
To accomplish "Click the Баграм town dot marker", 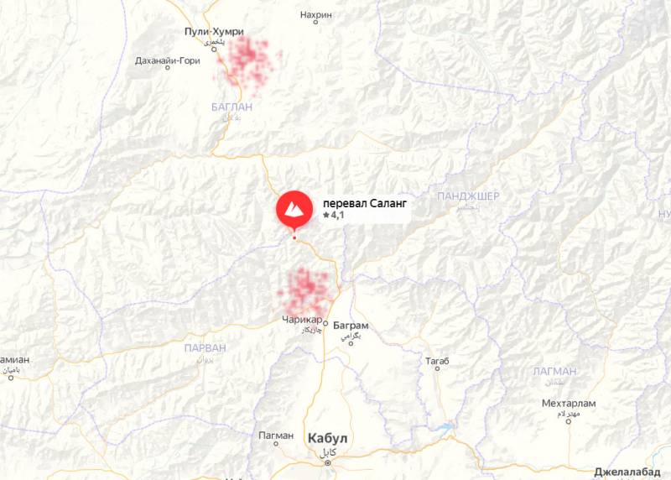I will click(x=351, y=343).
